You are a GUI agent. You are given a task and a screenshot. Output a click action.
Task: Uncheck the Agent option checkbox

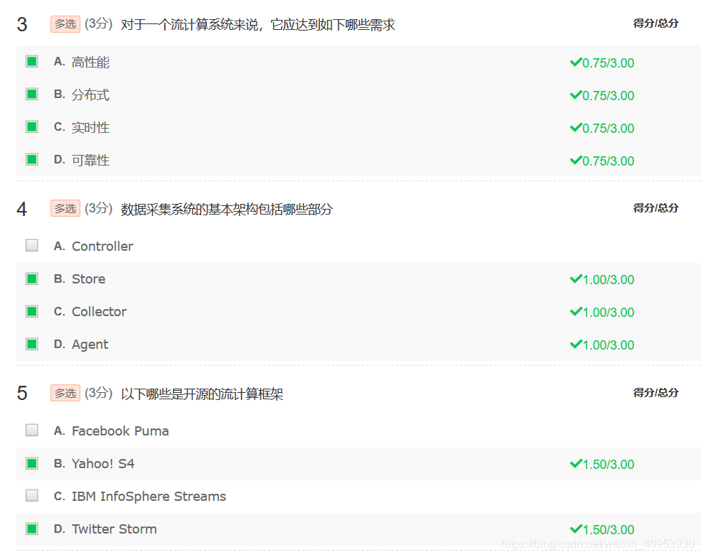click(x=32, y=344)
